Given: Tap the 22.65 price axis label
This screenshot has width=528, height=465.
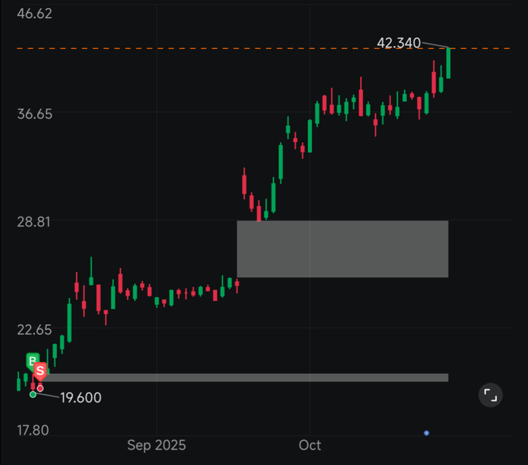Looking at the screenshot, I should pyautogui.click(x=35, y=330).
